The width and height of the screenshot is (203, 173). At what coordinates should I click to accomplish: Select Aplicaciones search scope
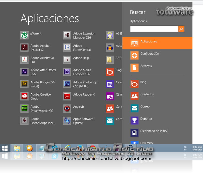coord(157,43)
